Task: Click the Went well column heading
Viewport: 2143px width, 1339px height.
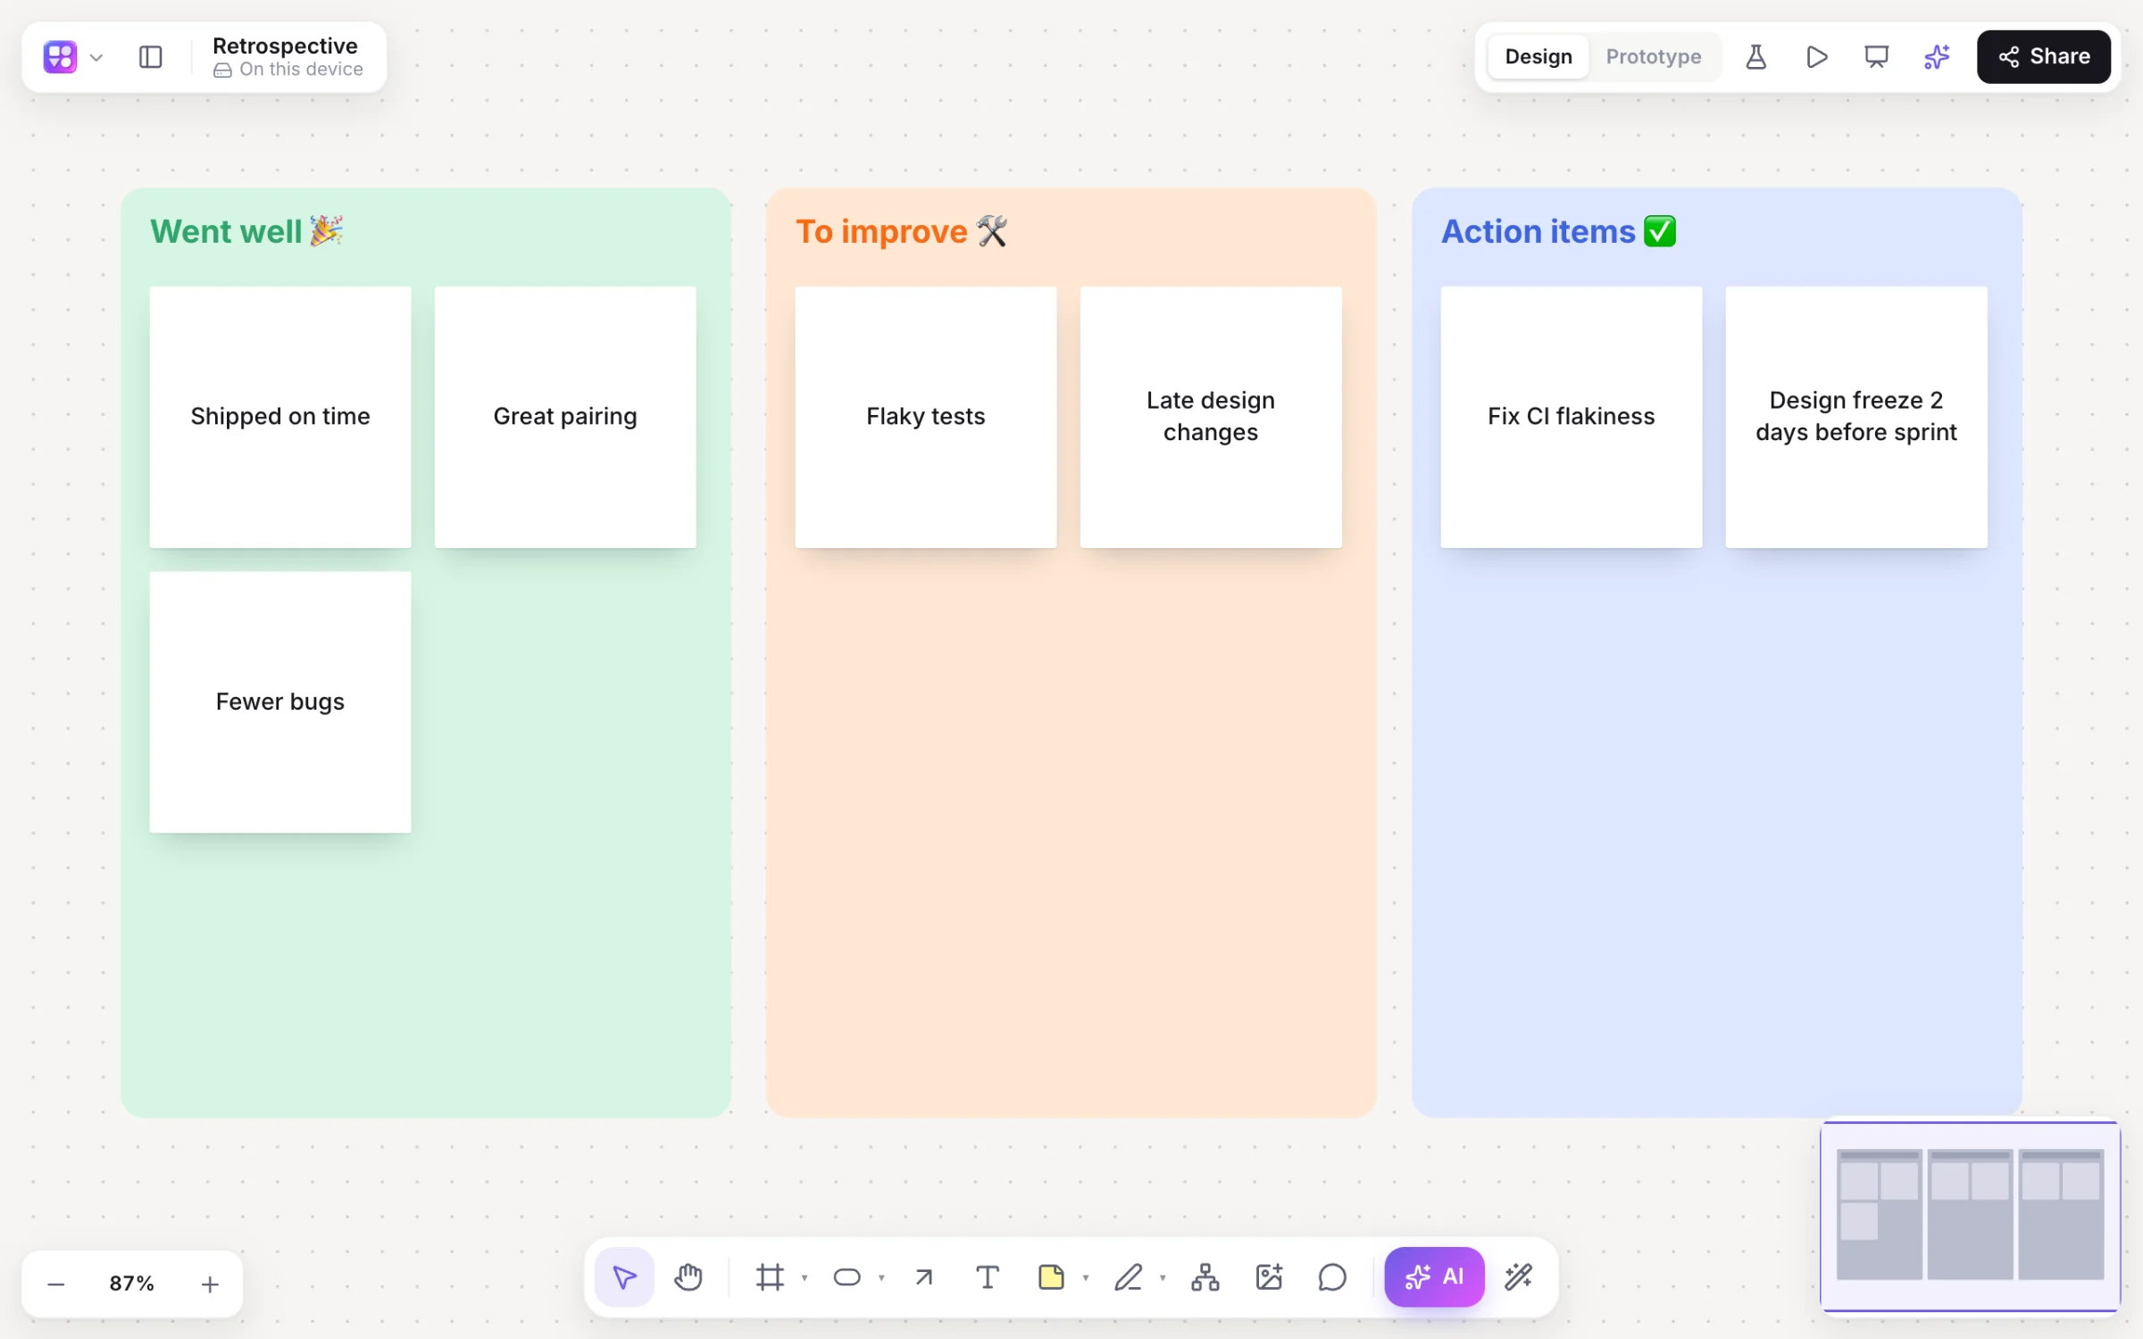Action: pyautogui.click(x=246, y=232)
